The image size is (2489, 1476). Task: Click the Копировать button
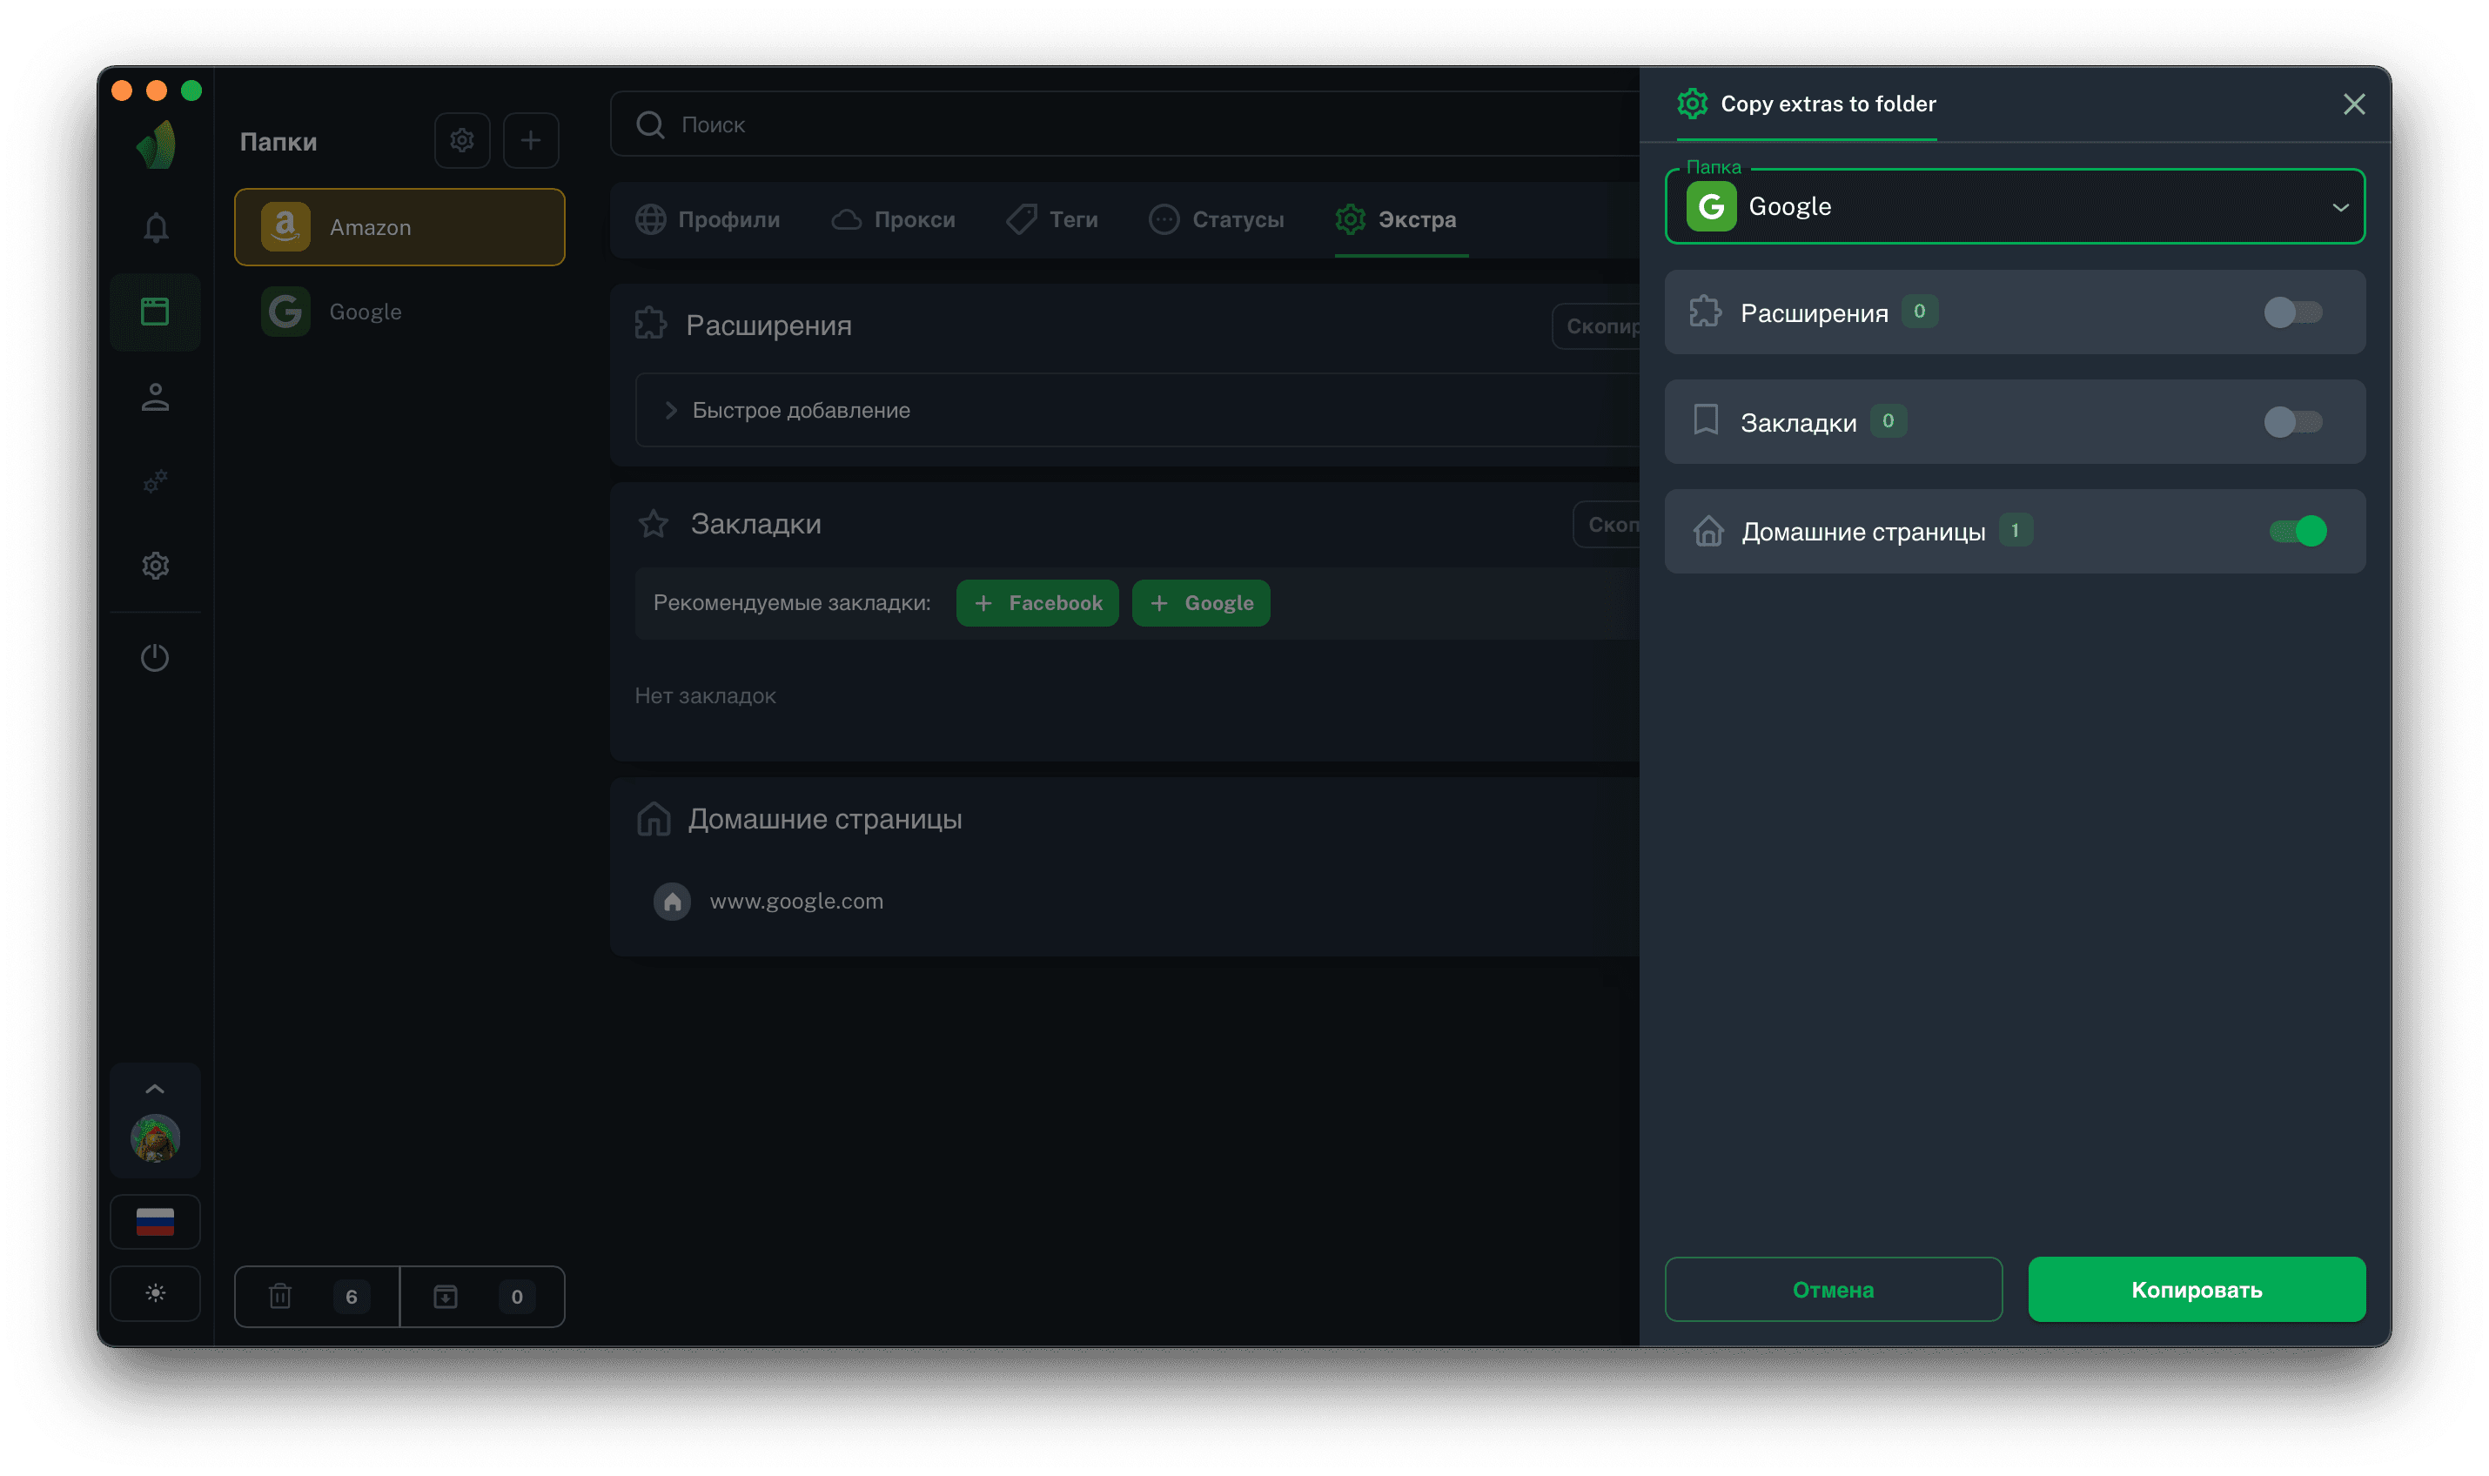click(2196, 1289)
